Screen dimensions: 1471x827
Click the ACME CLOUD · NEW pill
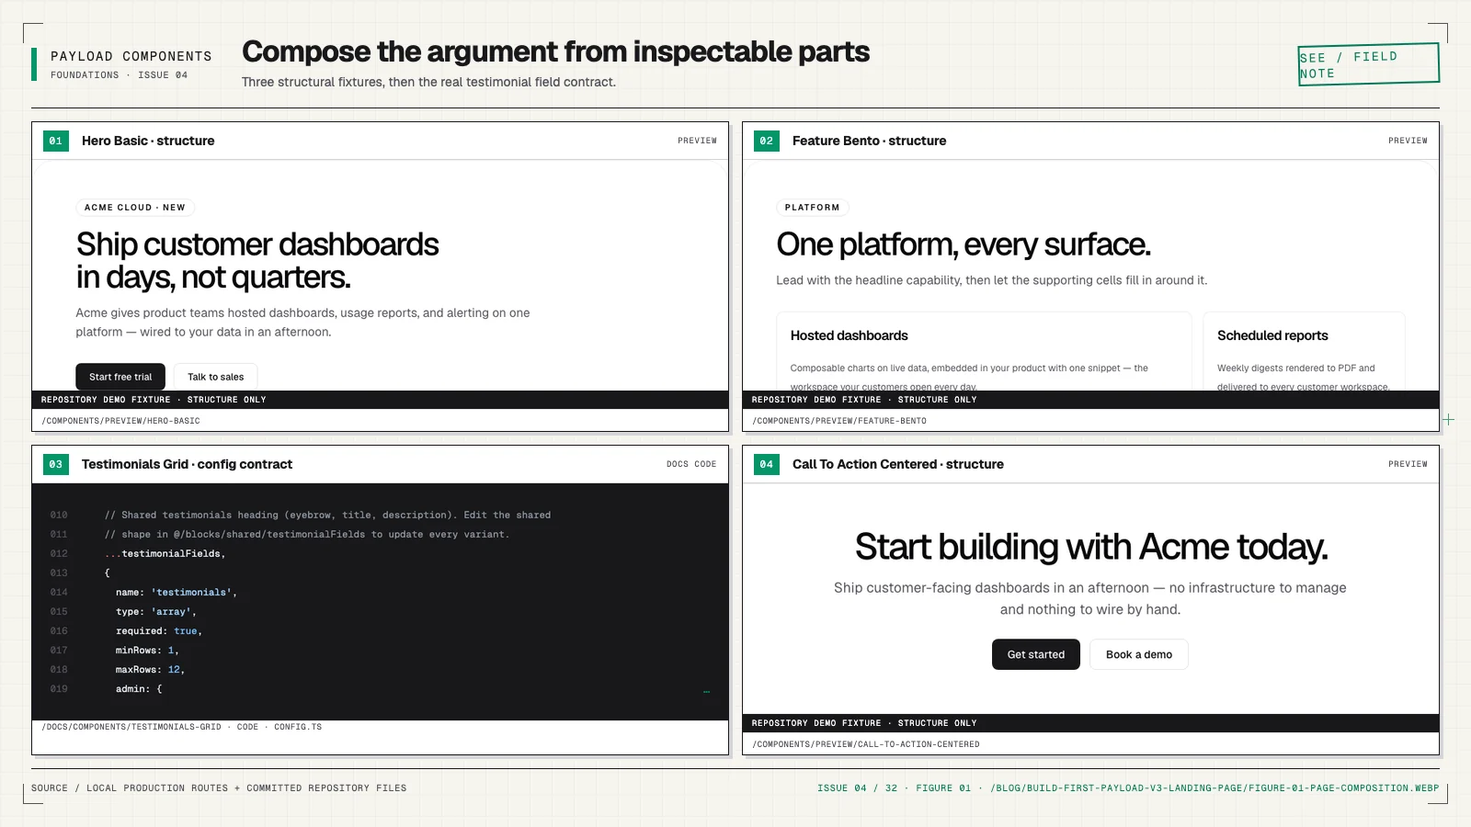pyautogui.click(x=135, y=208)
